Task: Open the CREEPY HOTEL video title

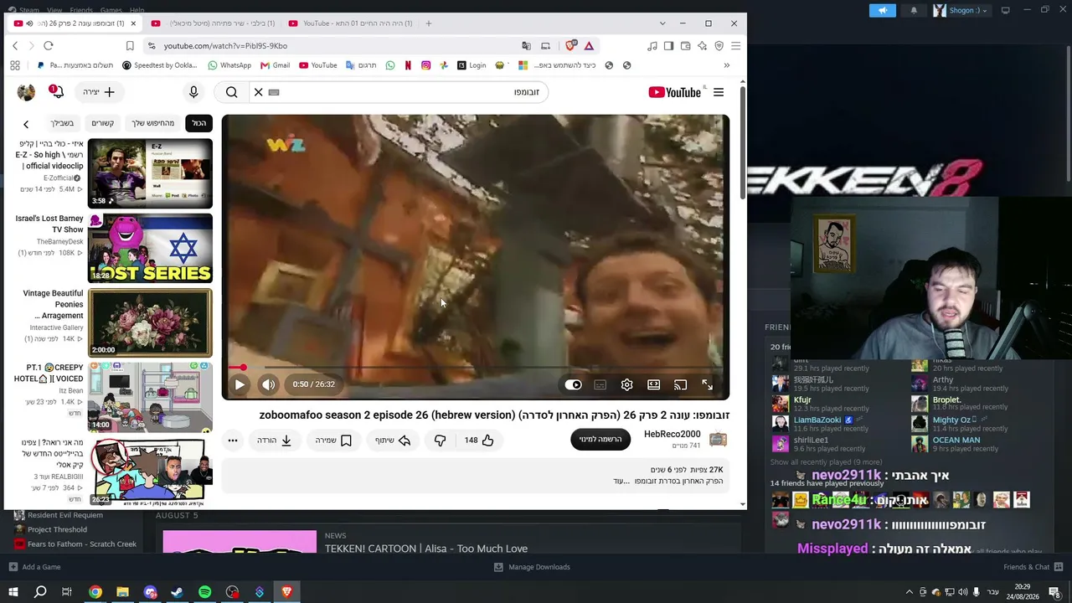Action: tap(49, 373)
